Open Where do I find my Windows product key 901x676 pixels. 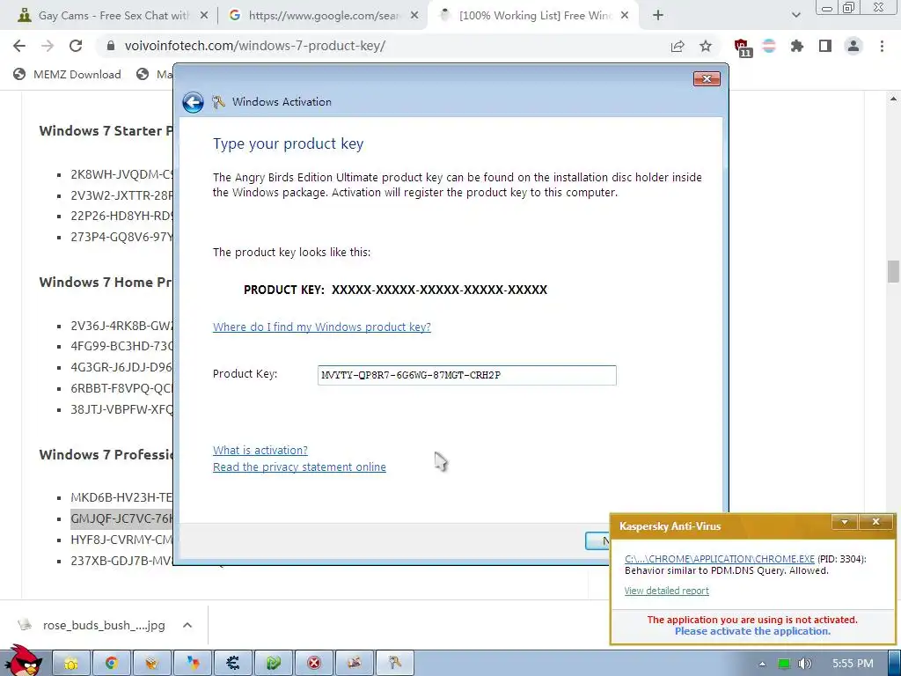coord(322,327)
